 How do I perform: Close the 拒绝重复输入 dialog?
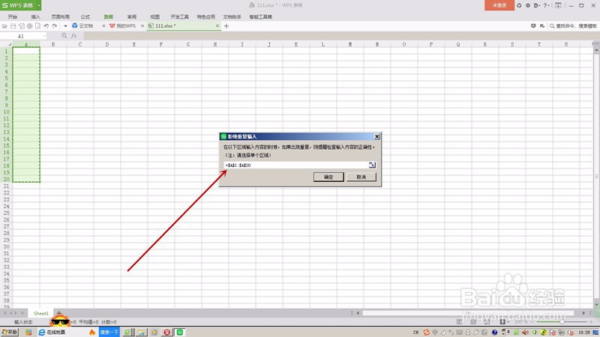[x=377, y=136]
